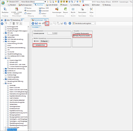133x131 pixels.
Task: Open Kontenblatt from the ribbon
Action: tap(44, 11)
